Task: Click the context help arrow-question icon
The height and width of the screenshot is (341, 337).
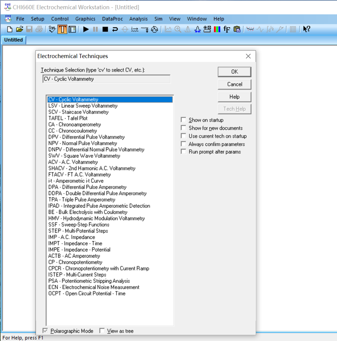Action: coord(307,29)
